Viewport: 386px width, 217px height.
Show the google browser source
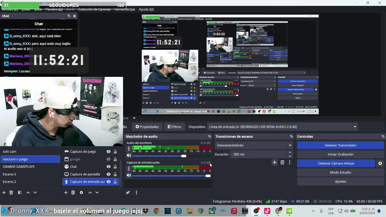click(x=109, y=159)
